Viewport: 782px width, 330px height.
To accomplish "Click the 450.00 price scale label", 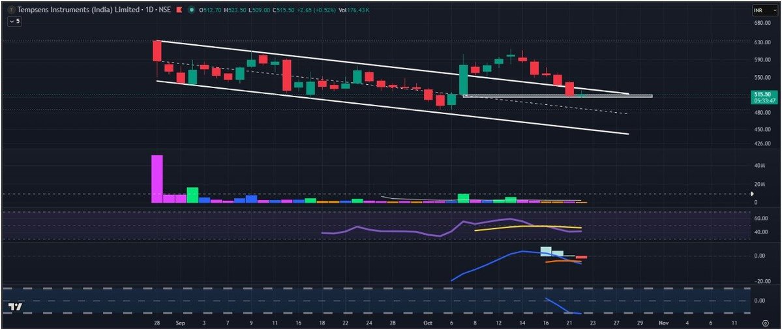I will pos(763,129).
